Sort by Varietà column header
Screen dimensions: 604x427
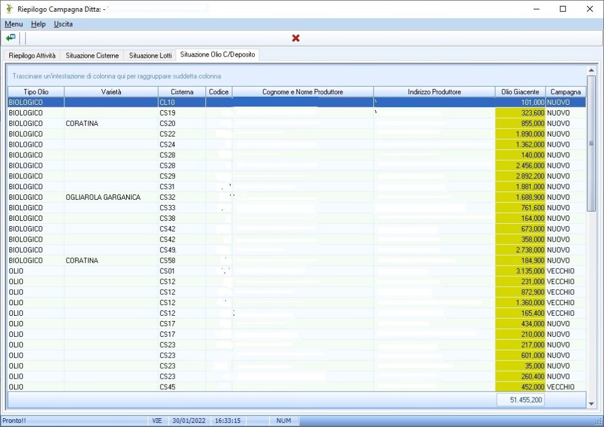point(111,92)
